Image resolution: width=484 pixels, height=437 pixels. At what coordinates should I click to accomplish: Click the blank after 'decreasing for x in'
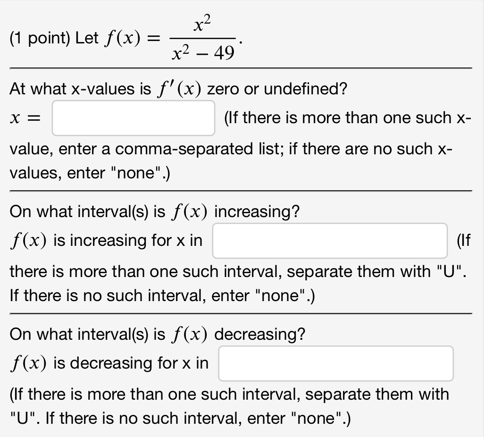pos(335,363)
